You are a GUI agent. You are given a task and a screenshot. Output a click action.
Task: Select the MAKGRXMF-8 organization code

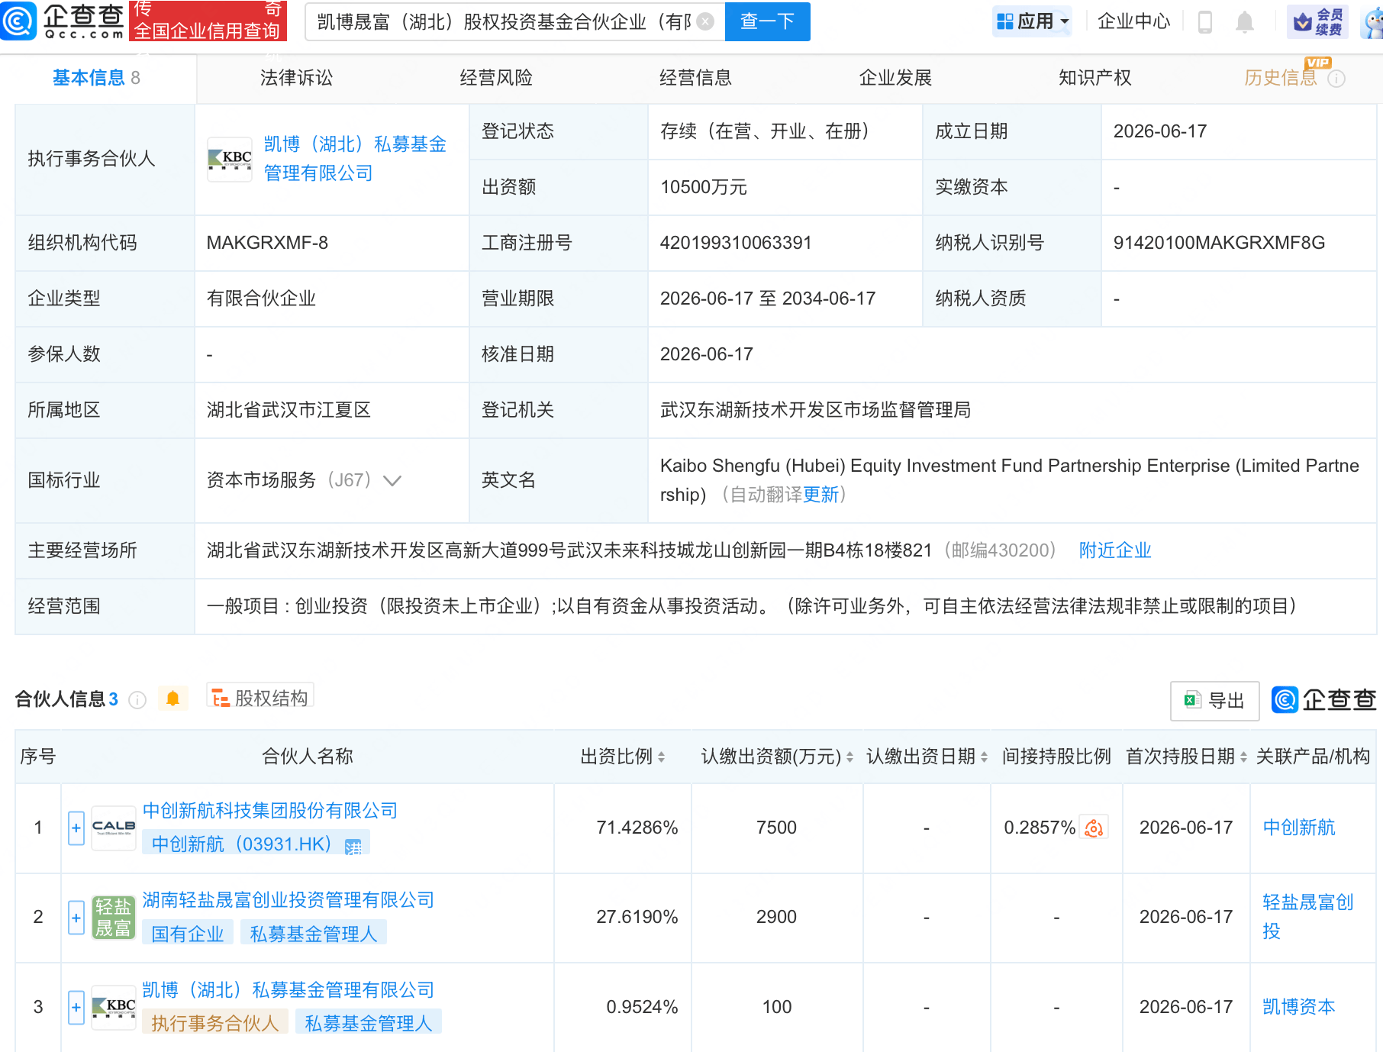tap(267, 243)
